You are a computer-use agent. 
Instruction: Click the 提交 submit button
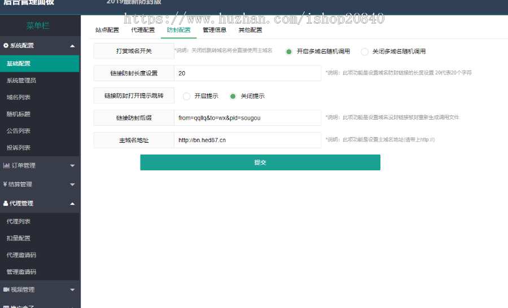pos(260,162)
